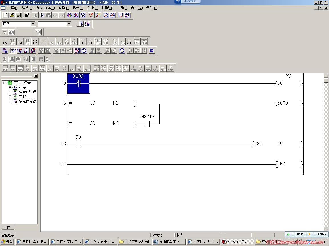
Task: Open the 在线(O) menu
Action: [93, 8]
